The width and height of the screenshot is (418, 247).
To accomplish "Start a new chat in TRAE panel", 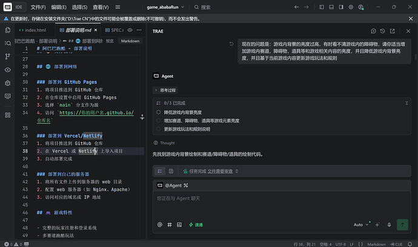I will [x=373, y=31].
